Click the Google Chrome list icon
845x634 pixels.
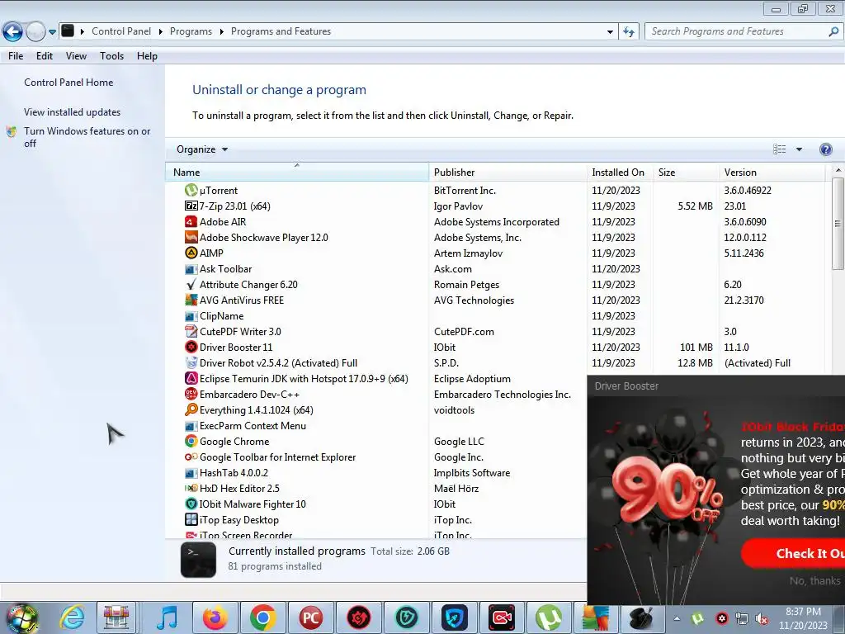191,441
